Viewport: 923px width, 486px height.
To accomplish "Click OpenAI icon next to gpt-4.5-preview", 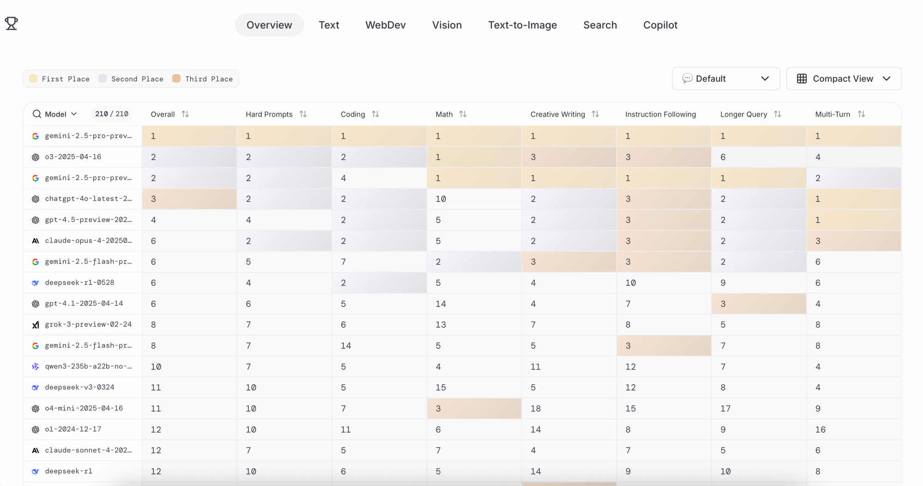I will pyautogui.click(x=36, y=220).
